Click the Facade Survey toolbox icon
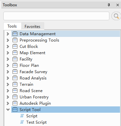This screenshot has height=126, width=121. [15, 72]
